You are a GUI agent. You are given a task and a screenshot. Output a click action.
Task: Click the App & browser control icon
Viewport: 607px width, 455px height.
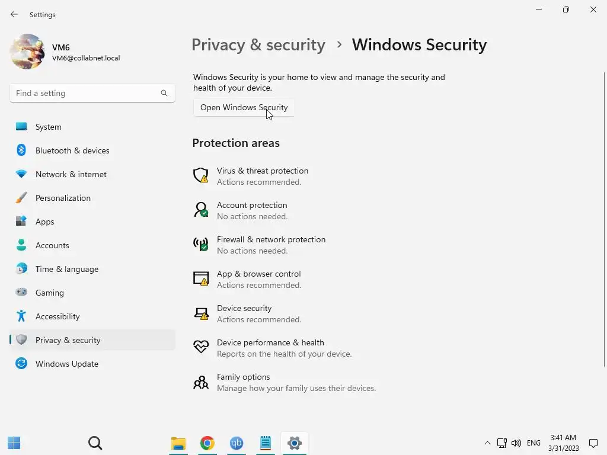(201, 278)
